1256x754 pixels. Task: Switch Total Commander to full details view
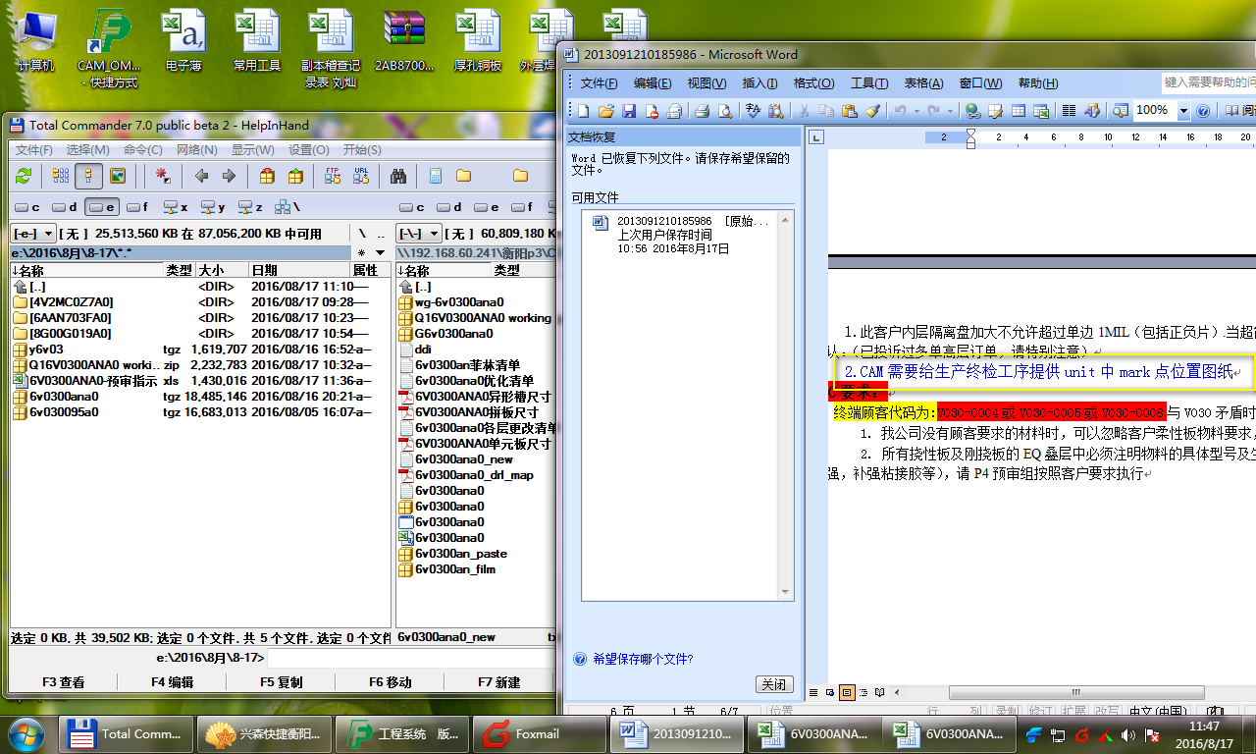88,176
